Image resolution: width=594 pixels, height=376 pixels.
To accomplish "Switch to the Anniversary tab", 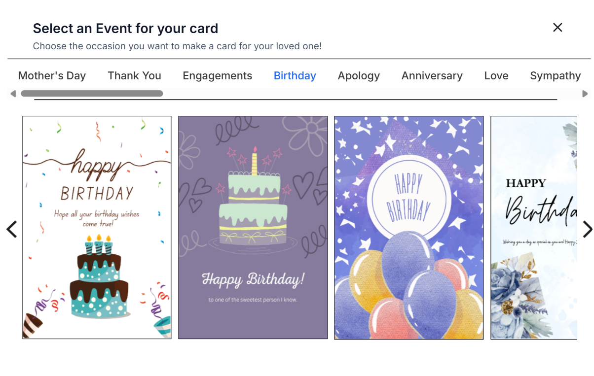I will click(432, 76).
